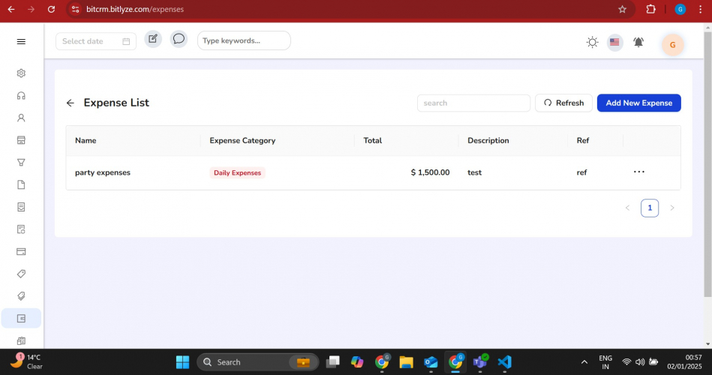Open the settings gear in sidebar
The height and width of the screenshot is (375, 712).
21,73
